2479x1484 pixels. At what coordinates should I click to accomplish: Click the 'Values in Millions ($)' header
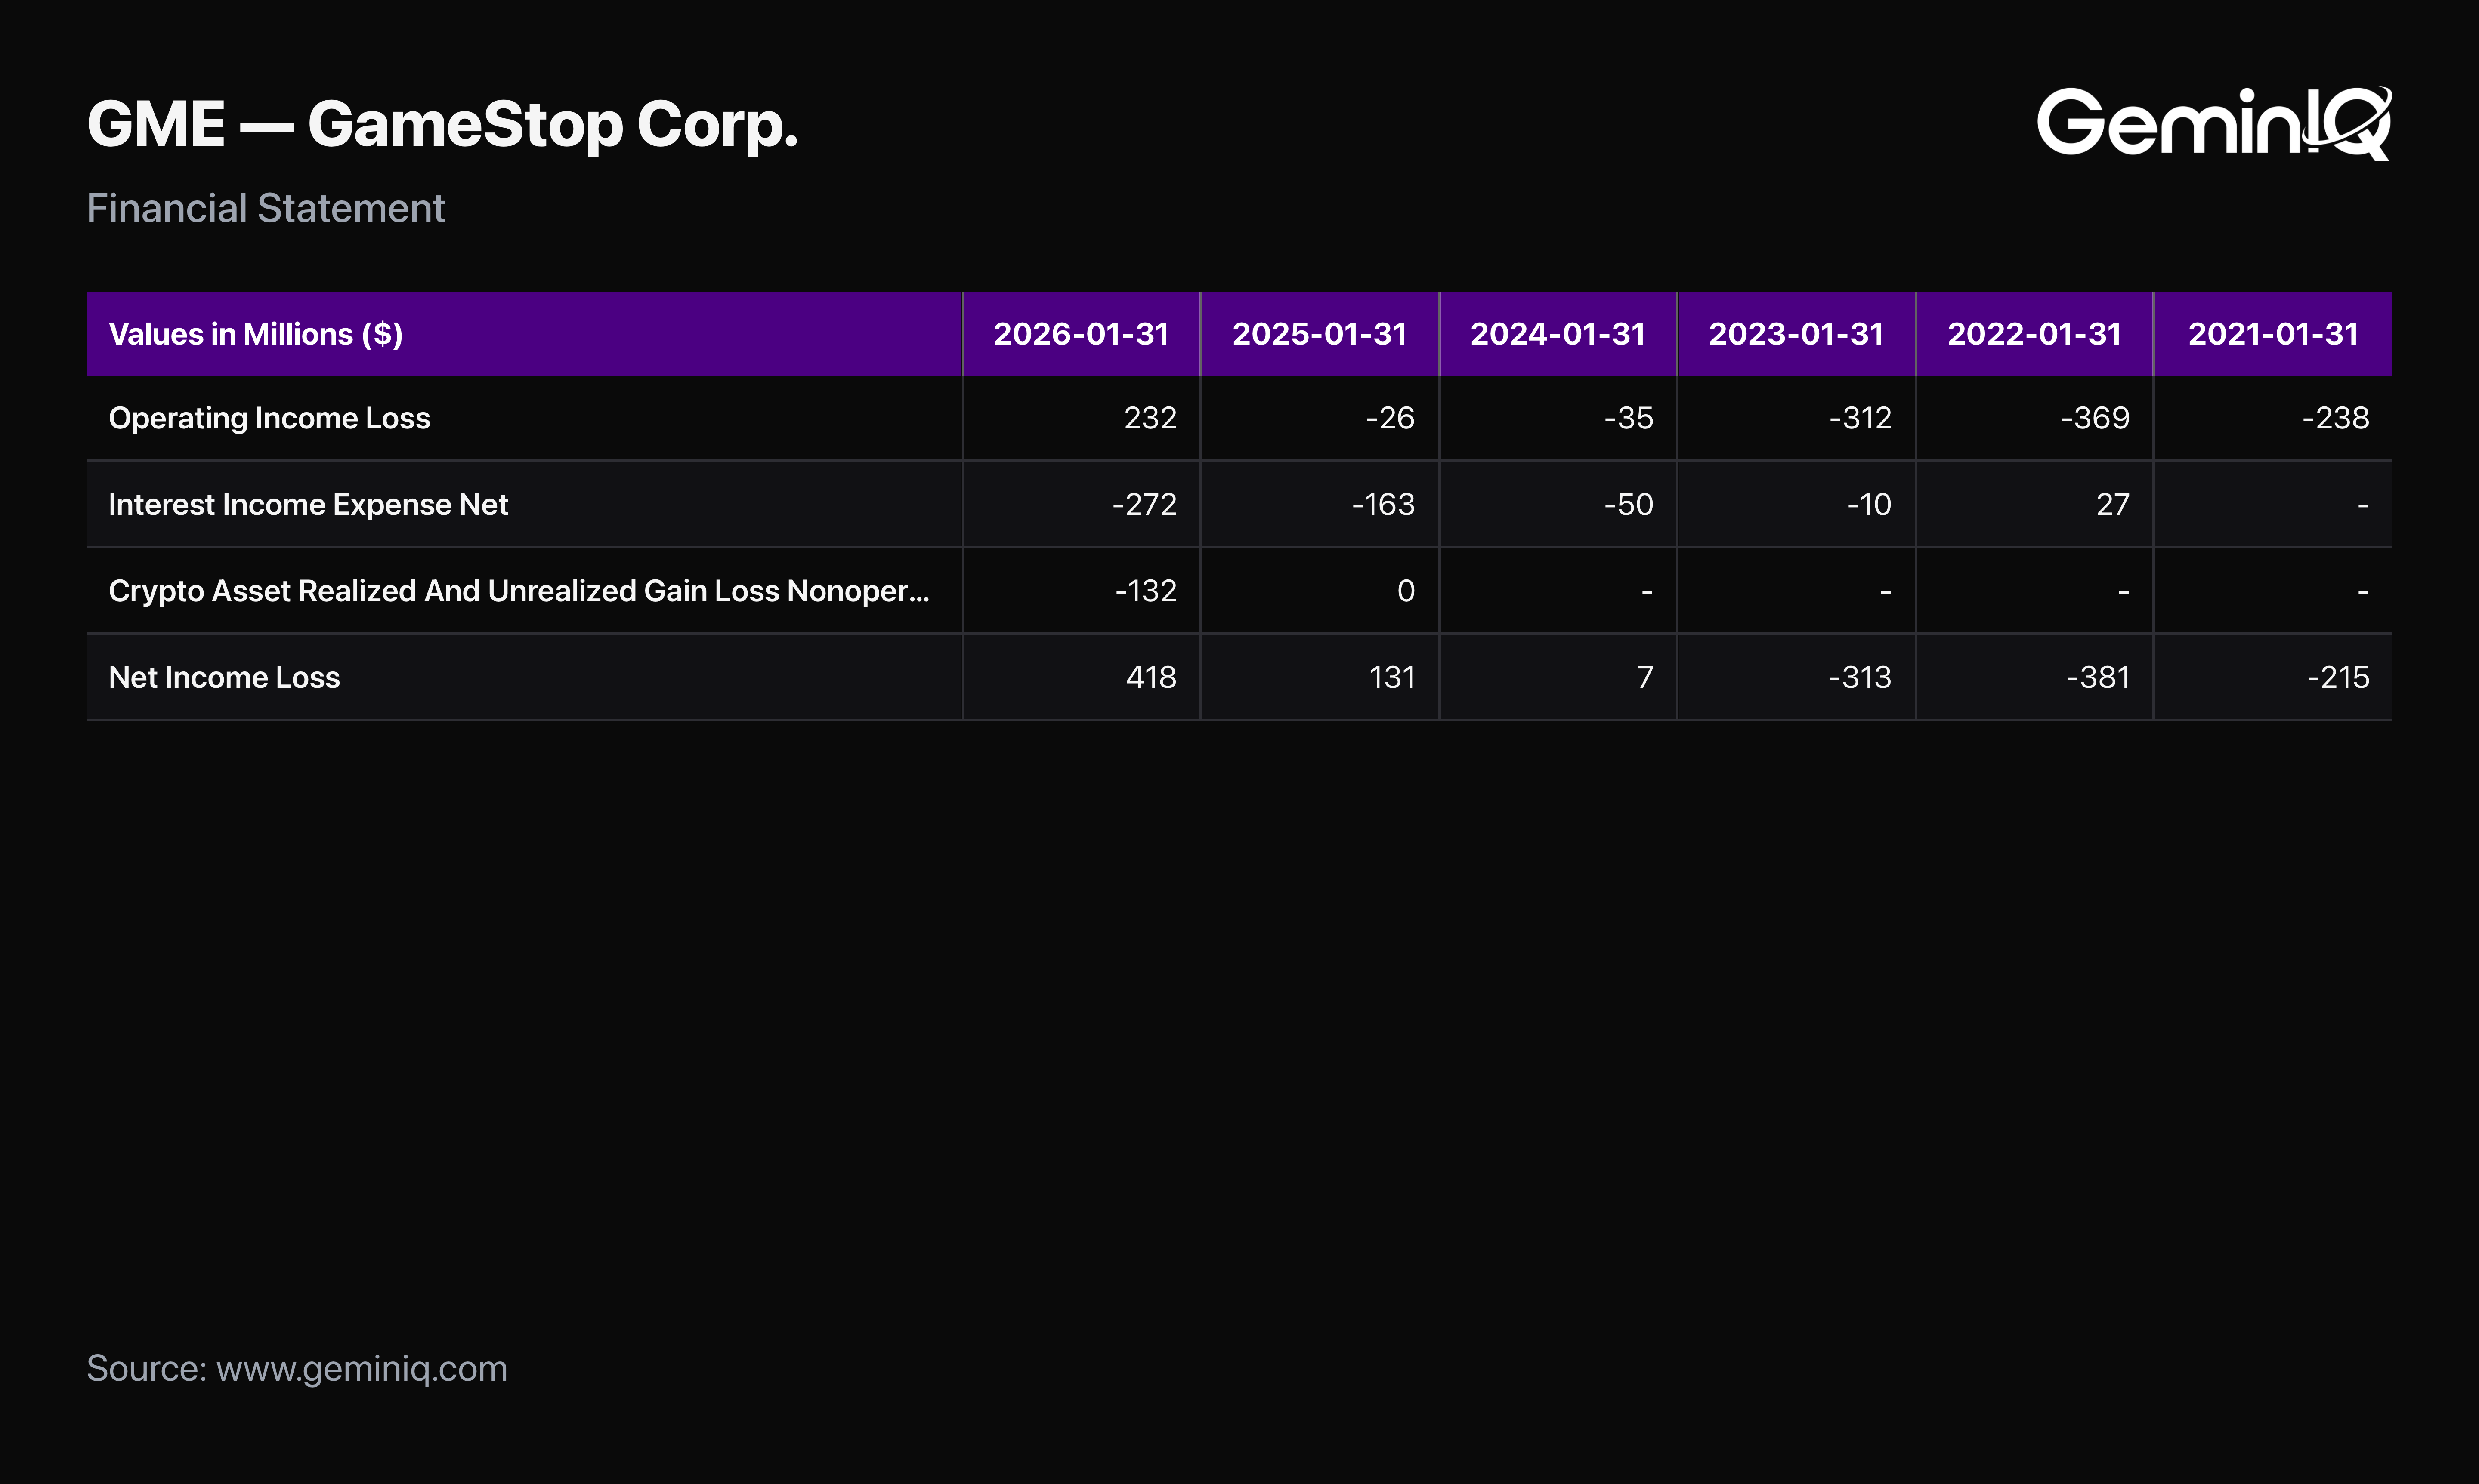tap(255, 334)
